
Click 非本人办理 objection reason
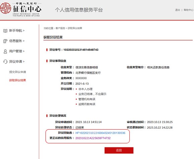pyautogui.click(x=86, y=89)
